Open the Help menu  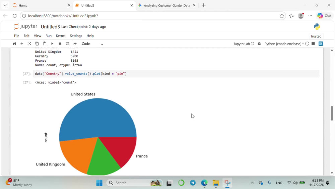click(90, 36)
